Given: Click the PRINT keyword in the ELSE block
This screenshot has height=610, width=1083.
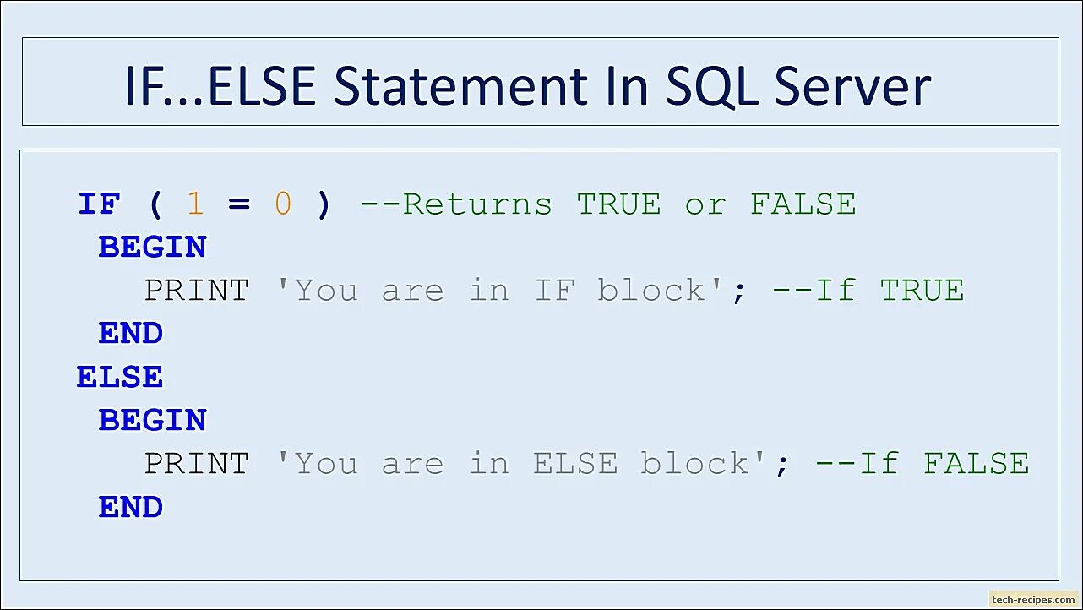Looking at the screenshot, I should 196,464.
